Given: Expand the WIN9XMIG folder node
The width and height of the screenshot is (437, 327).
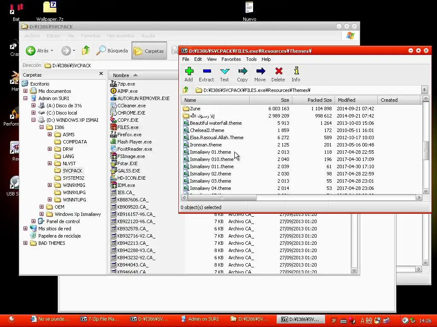Looking at the screenshot, I should click(50, 185).
